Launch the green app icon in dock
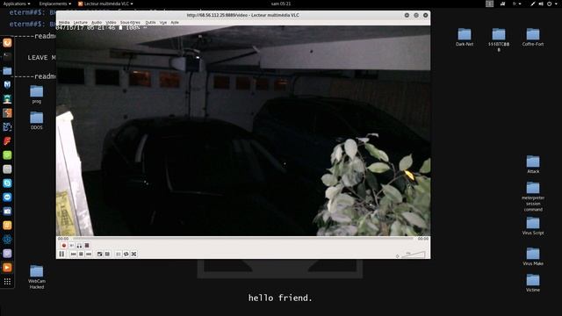Screen dimensions: 562x316 click(7, 155)
